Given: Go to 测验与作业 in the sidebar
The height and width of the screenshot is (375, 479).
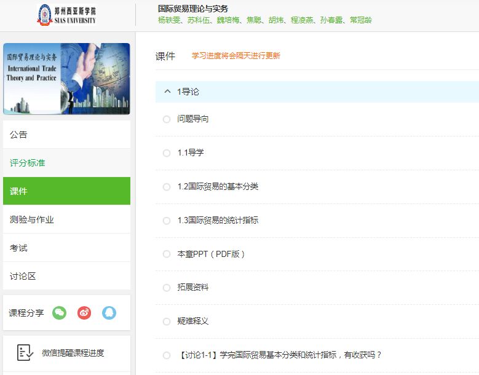Looking at the screenshot, I should pos(66,219).
